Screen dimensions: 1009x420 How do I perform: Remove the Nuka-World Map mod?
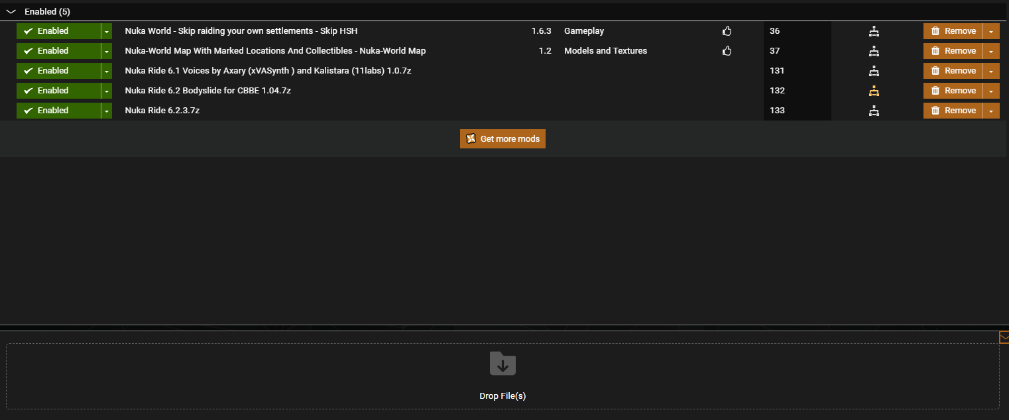953,51
